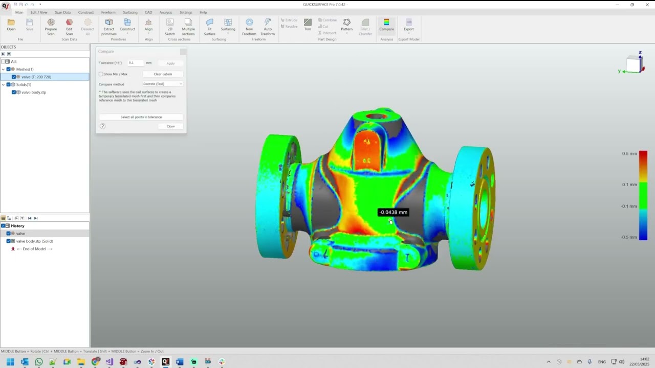Start a 2D Sketch cross section

point(170,27)
